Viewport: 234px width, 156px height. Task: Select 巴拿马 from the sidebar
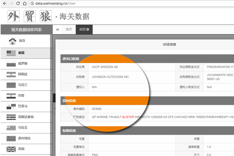tap(23, 106)
